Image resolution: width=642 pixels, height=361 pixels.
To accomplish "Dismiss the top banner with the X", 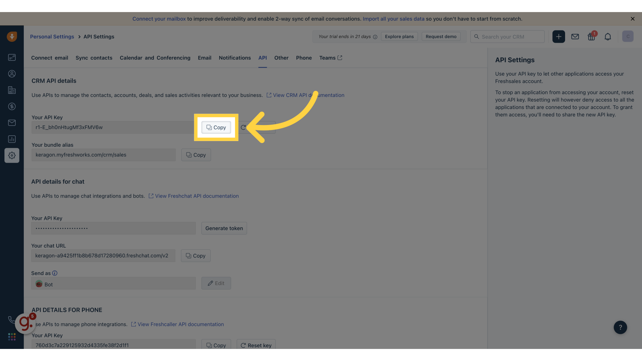I will point(632,19).
